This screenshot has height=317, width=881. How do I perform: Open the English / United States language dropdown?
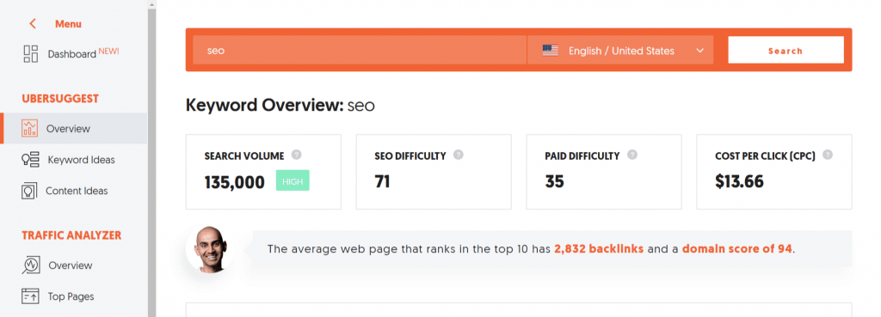(x=620, y=51)
